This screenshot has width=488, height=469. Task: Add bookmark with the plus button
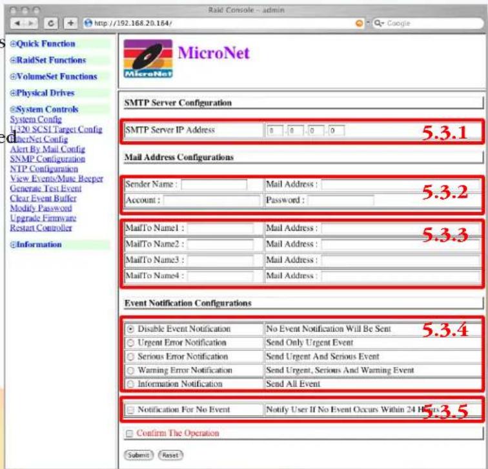(70, 23)
